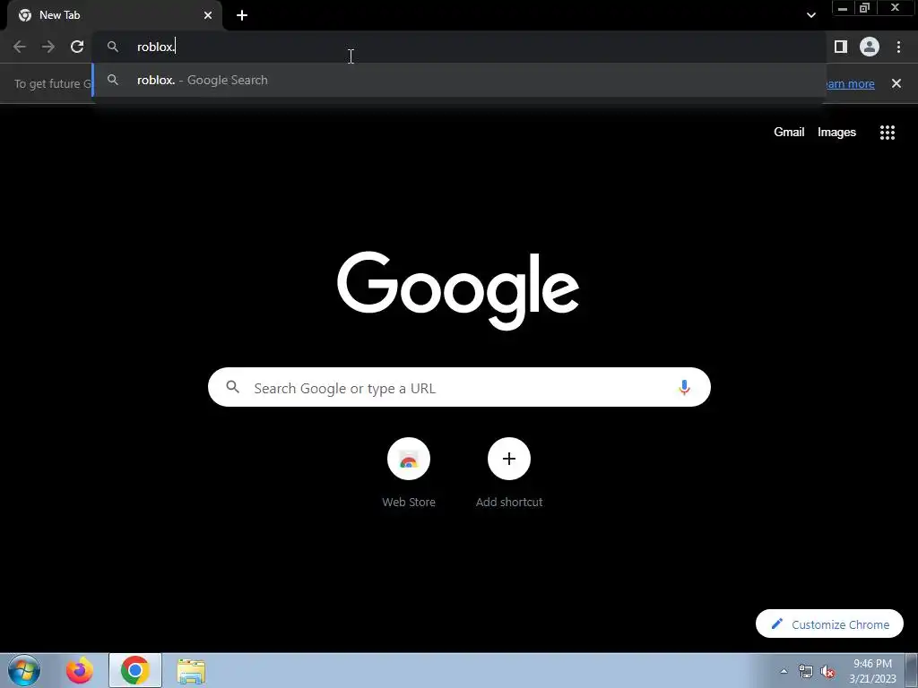This screenshot has height=688, width=918.
Task: Follow the Learn more link
Action: [x=850, y=83]
